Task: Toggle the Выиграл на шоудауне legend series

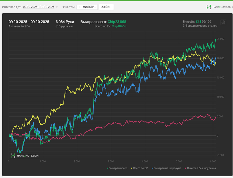Action: [x=166, y=168]
